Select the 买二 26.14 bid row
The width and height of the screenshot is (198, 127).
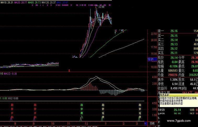tap(178, 40)
